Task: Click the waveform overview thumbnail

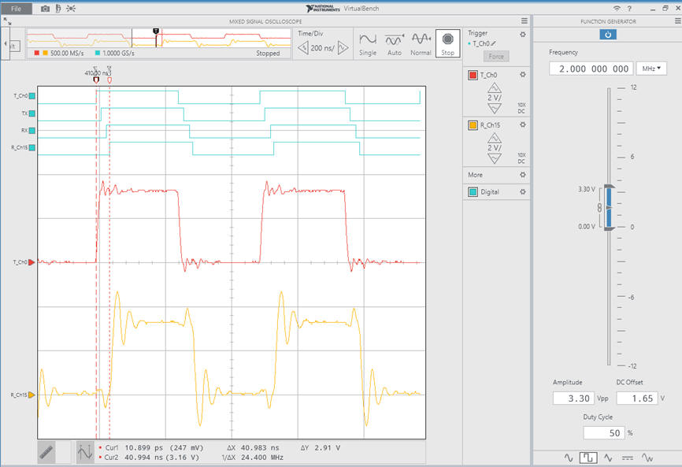Action: click(x=159, y=39)
